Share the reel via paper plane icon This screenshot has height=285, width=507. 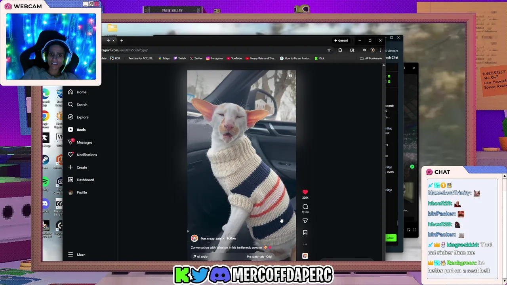click(x=305, y=221)
